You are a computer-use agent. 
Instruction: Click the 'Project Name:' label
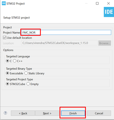point(12,32)
